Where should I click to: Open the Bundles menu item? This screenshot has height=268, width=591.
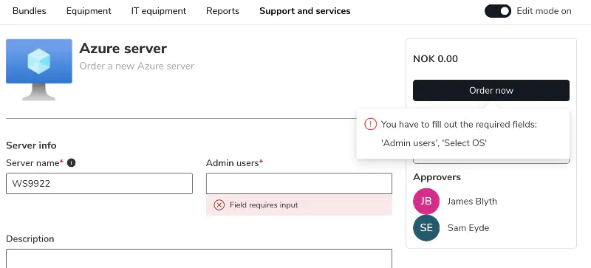(x=30, y=11)
